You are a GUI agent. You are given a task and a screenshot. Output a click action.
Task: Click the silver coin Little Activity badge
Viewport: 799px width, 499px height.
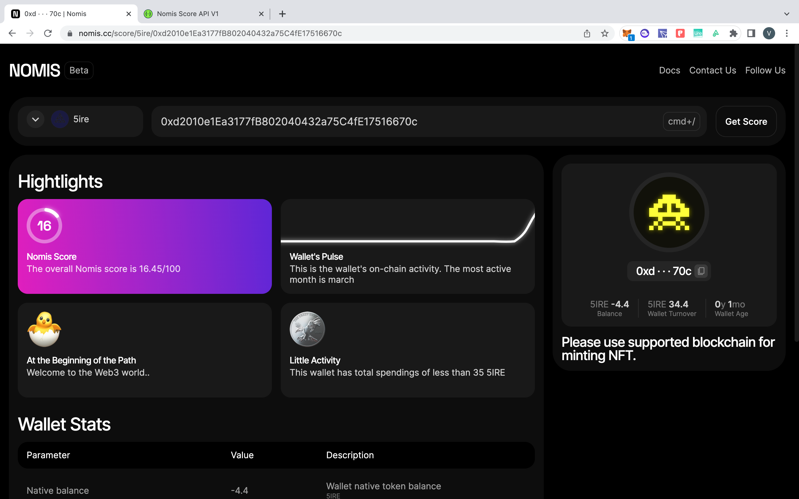tap(307, 329)
